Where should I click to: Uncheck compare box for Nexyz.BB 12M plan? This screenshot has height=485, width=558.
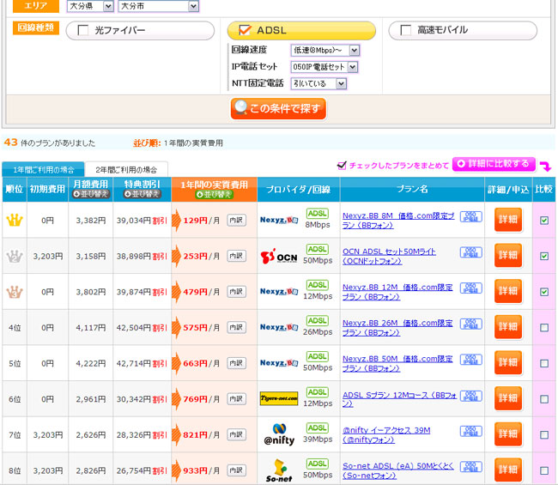(x=544, y=292)
